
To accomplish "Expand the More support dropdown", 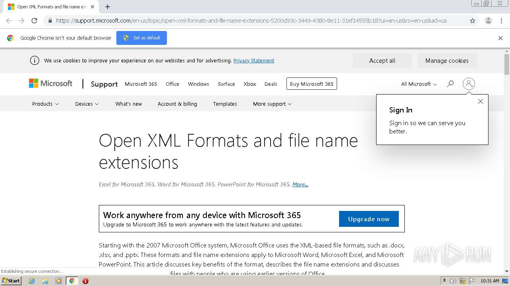I will 272,104.
